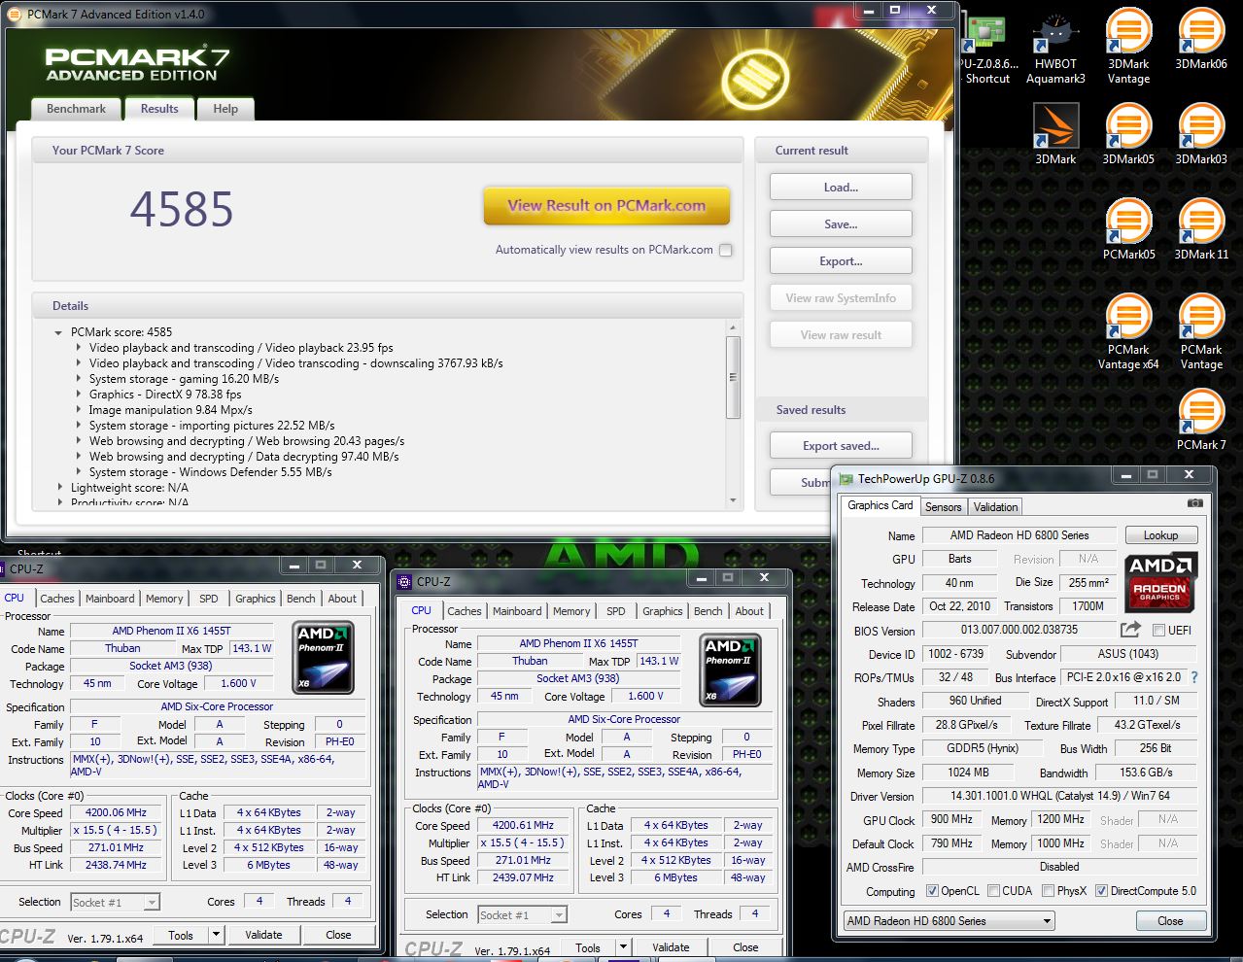Launch the 3DMark06 desktop shortcut
This screenshot has height=962, width=1243.
click(x=1201, y=39)
